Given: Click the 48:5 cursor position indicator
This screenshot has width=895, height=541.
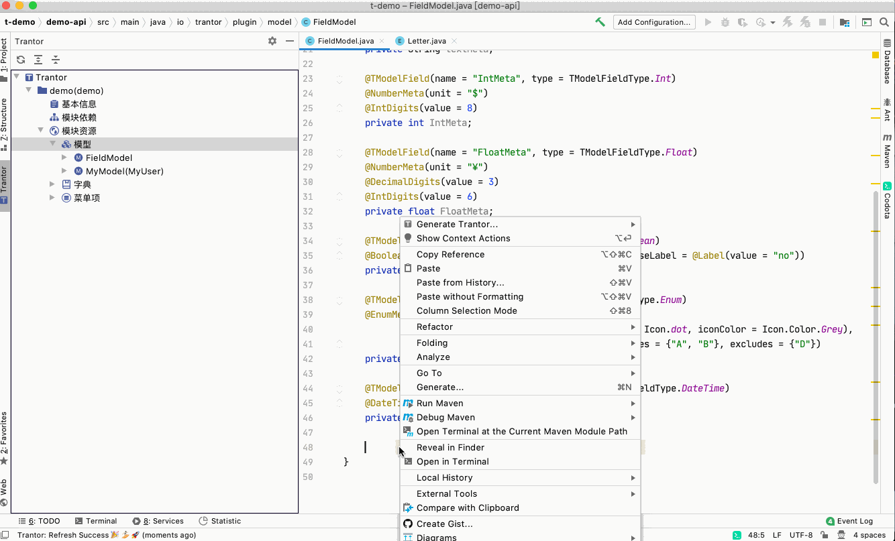Looking at the screenshot, I should point(756,535).
